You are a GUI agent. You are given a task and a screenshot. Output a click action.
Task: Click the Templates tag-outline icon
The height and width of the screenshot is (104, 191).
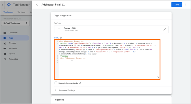(x=5, y=59)
